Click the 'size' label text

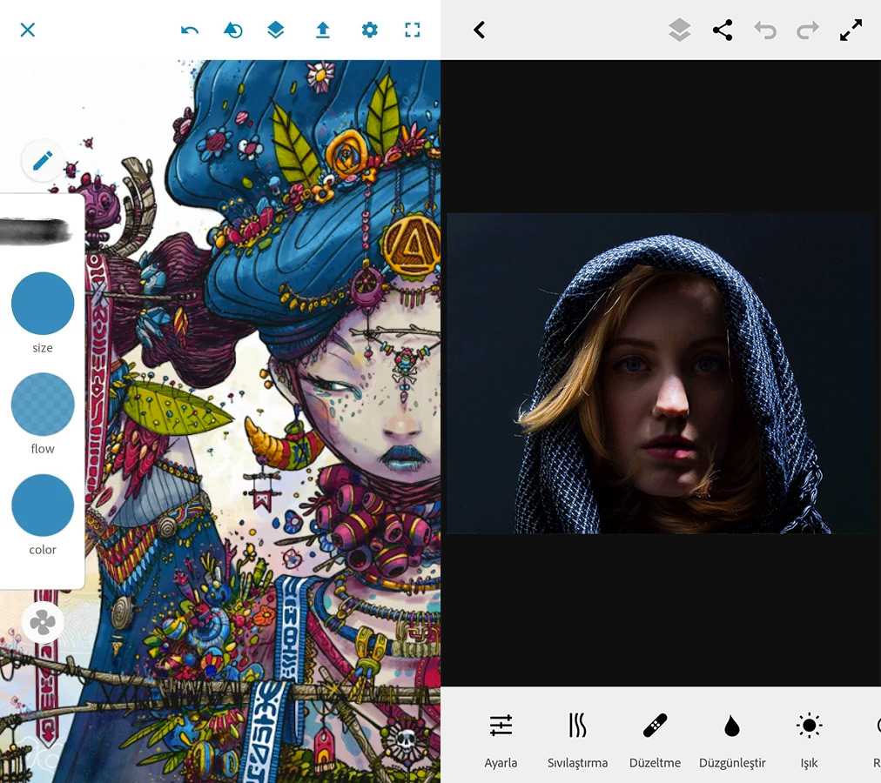point(43,348)
